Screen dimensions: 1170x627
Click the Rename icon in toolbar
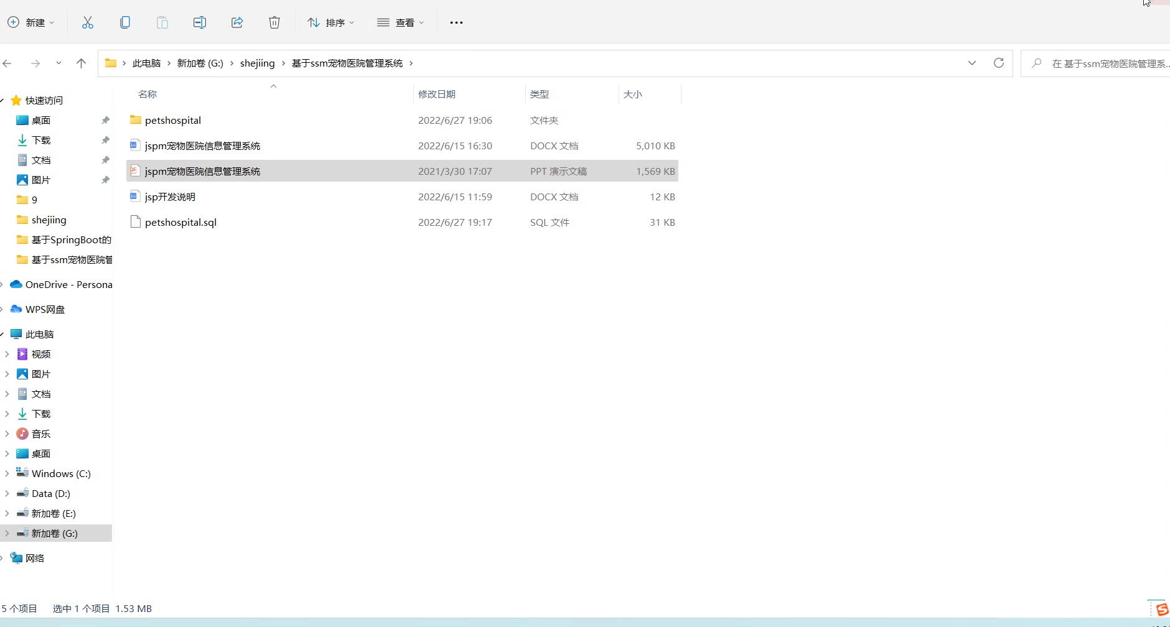tap(200, 22)
